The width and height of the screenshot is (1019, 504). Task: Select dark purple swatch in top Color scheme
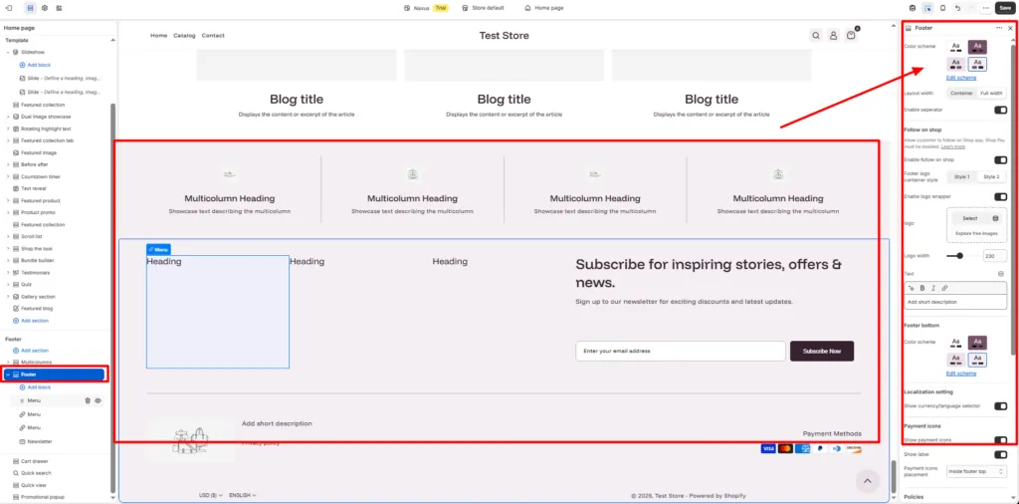977,47
